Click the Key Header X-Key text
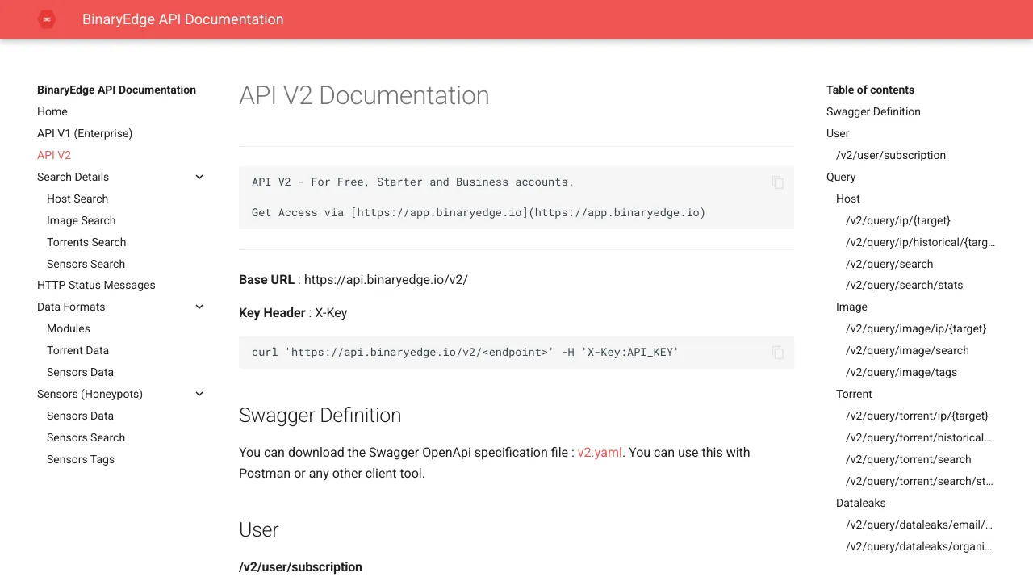This screenshot has width=1033, height=581. point(293,313)
